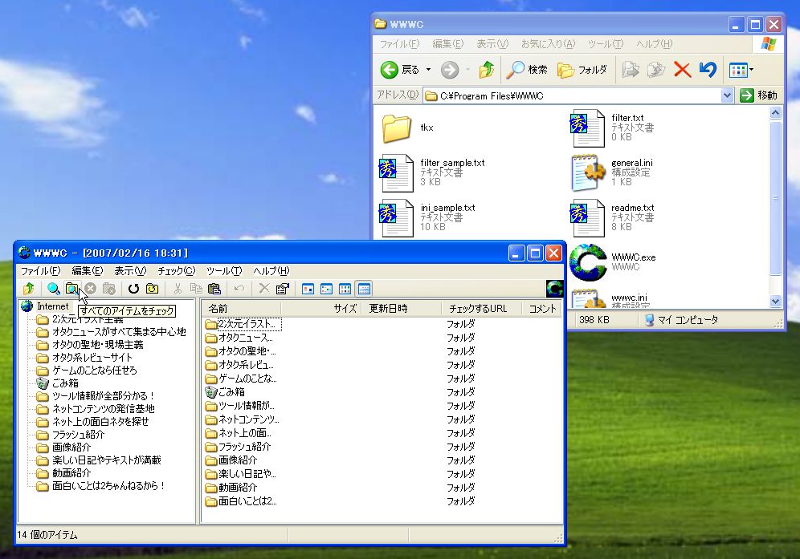Click the red X Delete icon in Explorer
This screenshot has width=800, height=559.
coord(682,69)
